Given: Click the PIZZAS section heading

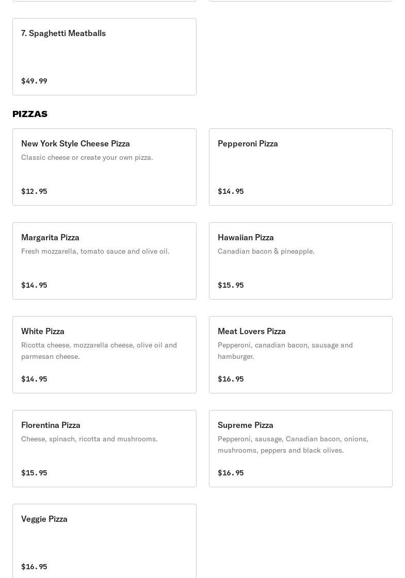Looking at the screenshot, I should point(30,114).
